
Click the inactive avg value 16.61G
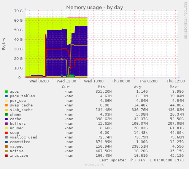[141, 156]
